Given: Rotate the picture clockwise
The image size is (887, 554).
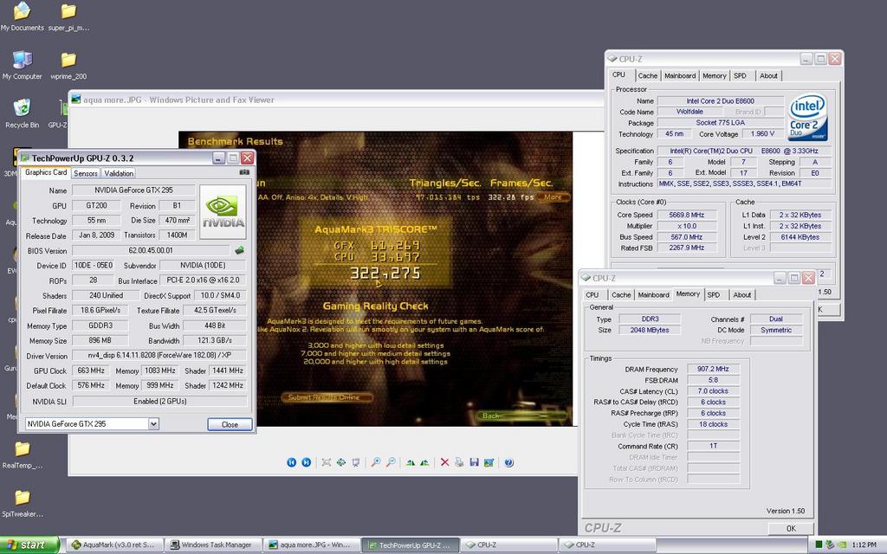Looking at the screenshot, I should (x=410, y=462).
